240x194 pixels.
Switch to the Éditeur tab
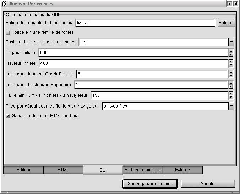coord(23,170)
